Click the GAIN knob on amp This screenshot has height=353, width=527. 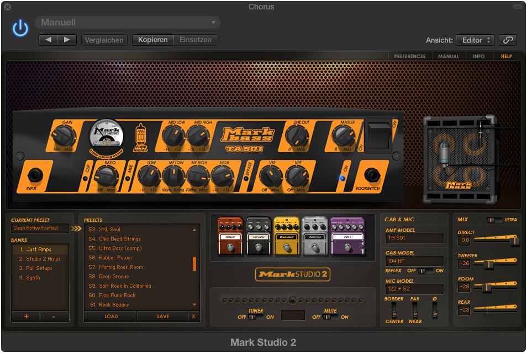point(63,136)
